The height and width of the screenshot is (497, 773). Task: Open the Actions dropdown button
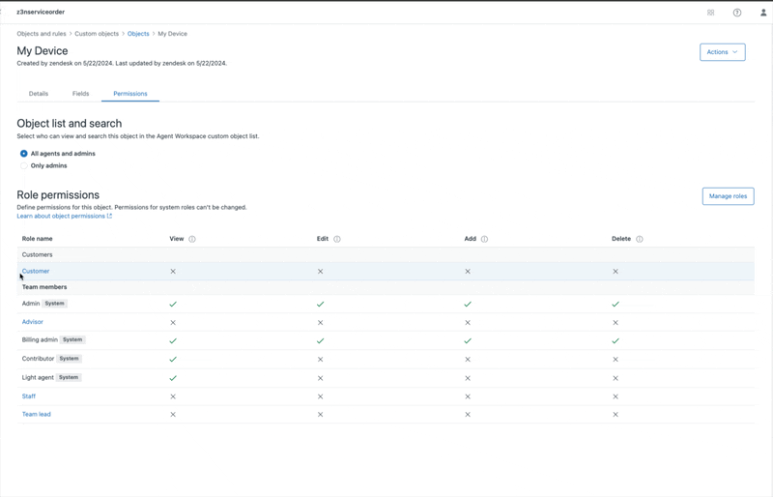point(722,52)
